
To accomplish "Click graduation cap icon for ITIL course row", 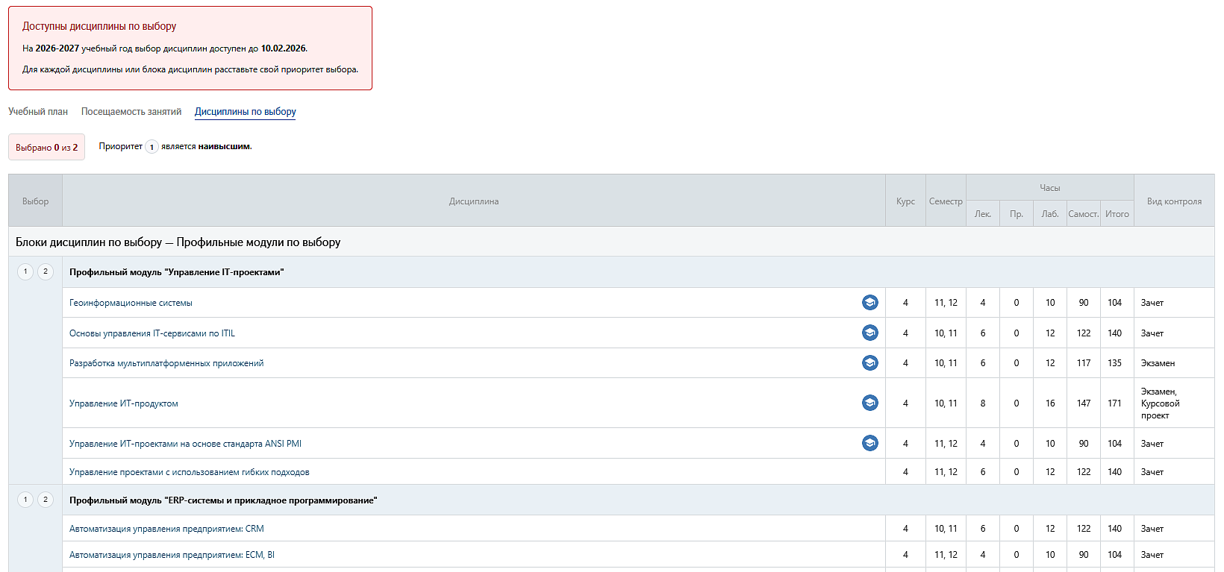I will coord(869,333).
